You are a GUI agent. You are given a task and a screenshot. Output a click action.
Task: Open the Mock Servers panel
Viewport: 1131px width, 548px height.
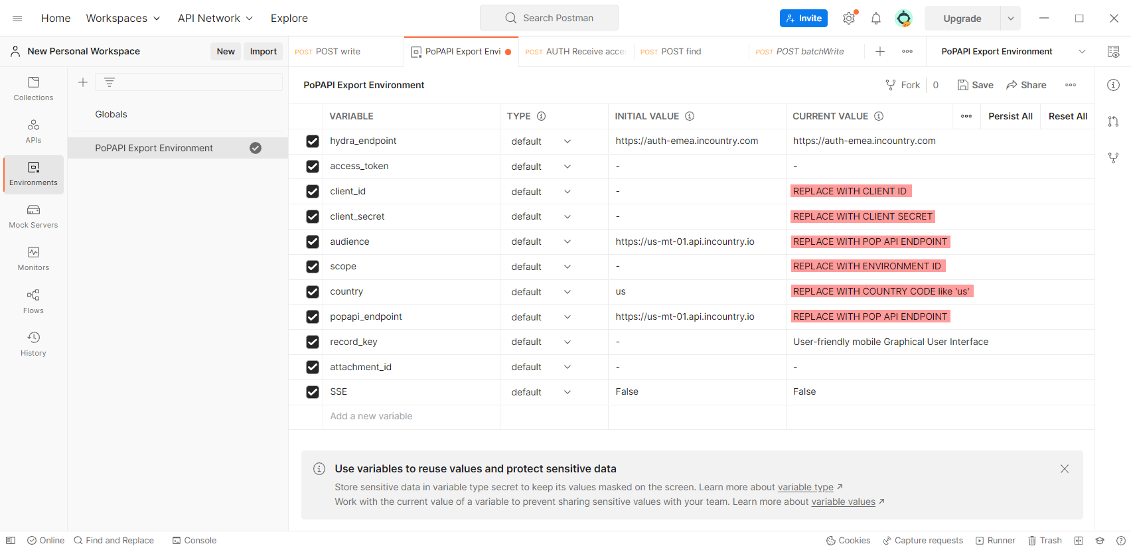tap(33, 216)
